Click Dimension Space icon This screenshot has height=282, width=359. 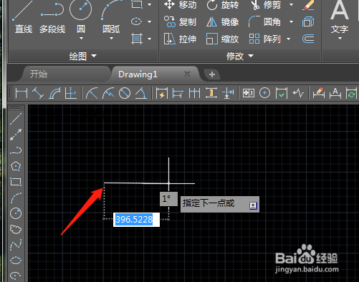(211, 93)
